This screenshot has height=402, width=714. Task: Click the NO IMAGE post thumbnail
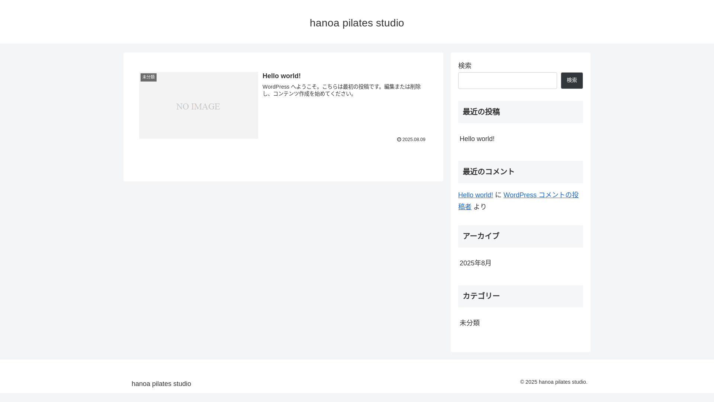198,105
